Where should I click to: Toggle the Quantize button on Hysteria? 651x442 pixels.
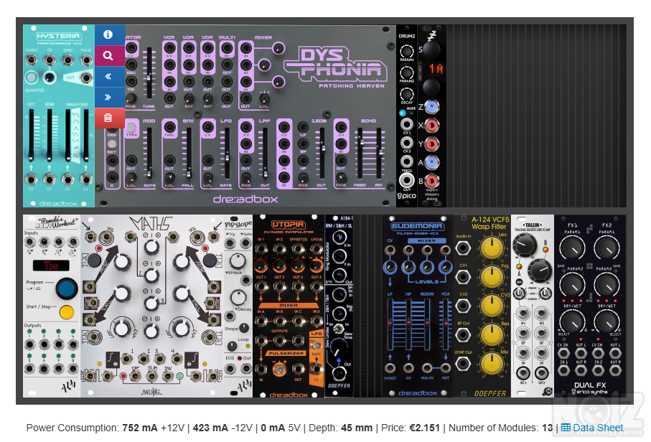(x=32, y=78)
